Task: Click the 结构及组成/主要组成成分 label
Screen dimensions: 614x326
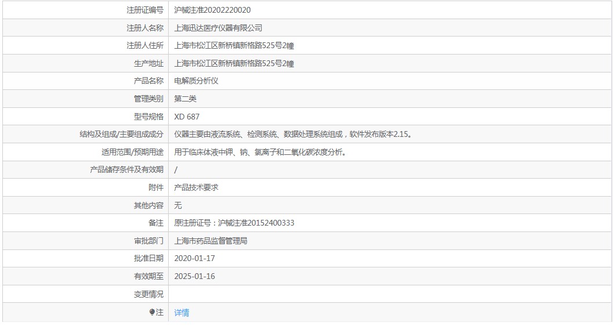Action: (x=121, y=135)
